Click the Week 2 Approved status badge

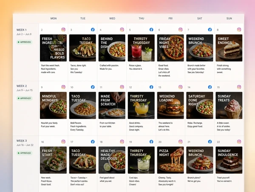pyautogui.click(x=24, y=98)
